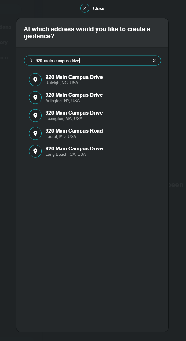Clear the search text using the X icon
Viewport: 186px width, 341px height.
pos(154,60)
